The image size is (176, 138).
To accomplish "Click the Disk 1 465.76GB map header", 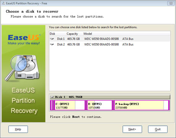I will point(110,97).
